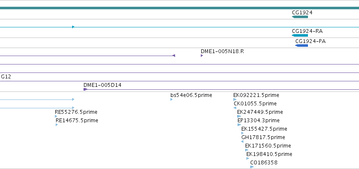This screenshot has height=169, width=359.
Task: Open the EK247449.5prime label
Action: click(260, 112)
